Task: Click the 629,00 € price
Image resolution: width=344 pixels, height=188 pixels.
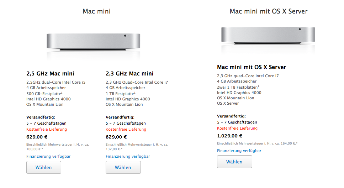Action: tap(37, 136)
